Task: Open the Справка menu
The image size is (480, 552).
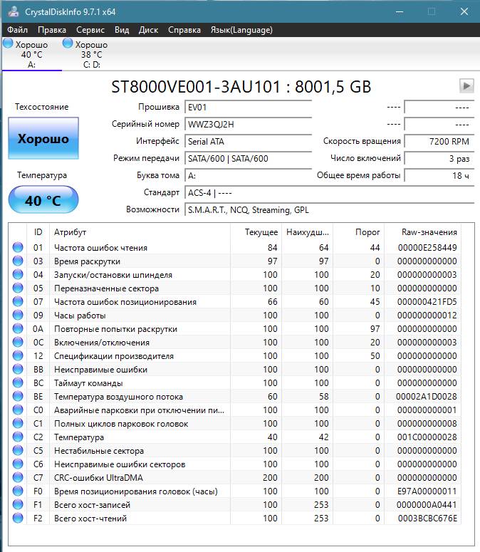Action: click(184, 30)
